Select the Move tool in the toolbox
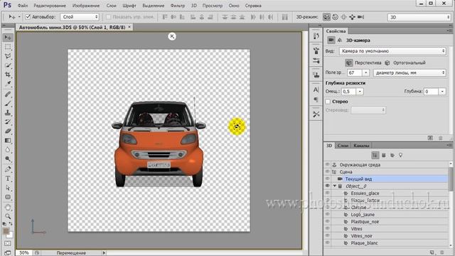The width and height of the screenshot is (455, 256). [x=8, y=38]
